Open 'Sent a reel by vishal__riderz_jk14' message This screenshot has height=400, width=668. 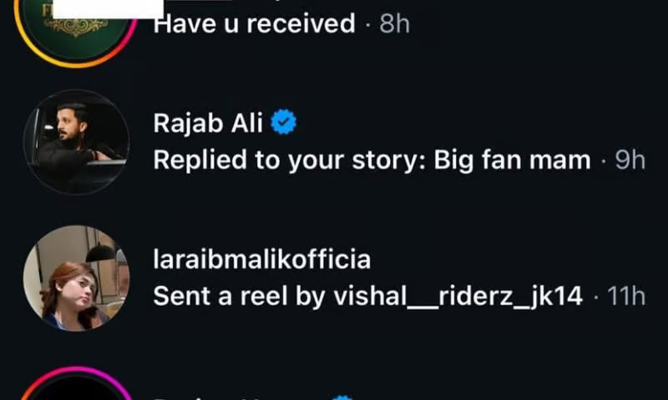tap(367, 296)
